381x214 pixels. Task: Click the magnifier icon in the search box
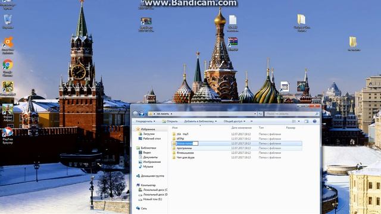(317, 114)
